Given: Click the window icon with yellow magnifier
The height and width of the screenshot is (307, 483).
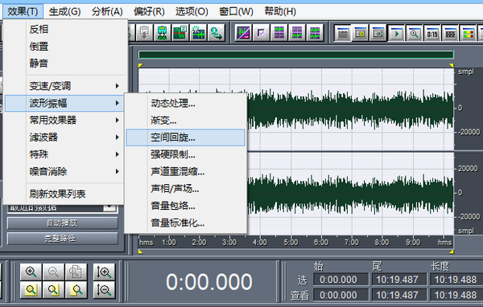Looking at the screenshot, I should [361, 33].
